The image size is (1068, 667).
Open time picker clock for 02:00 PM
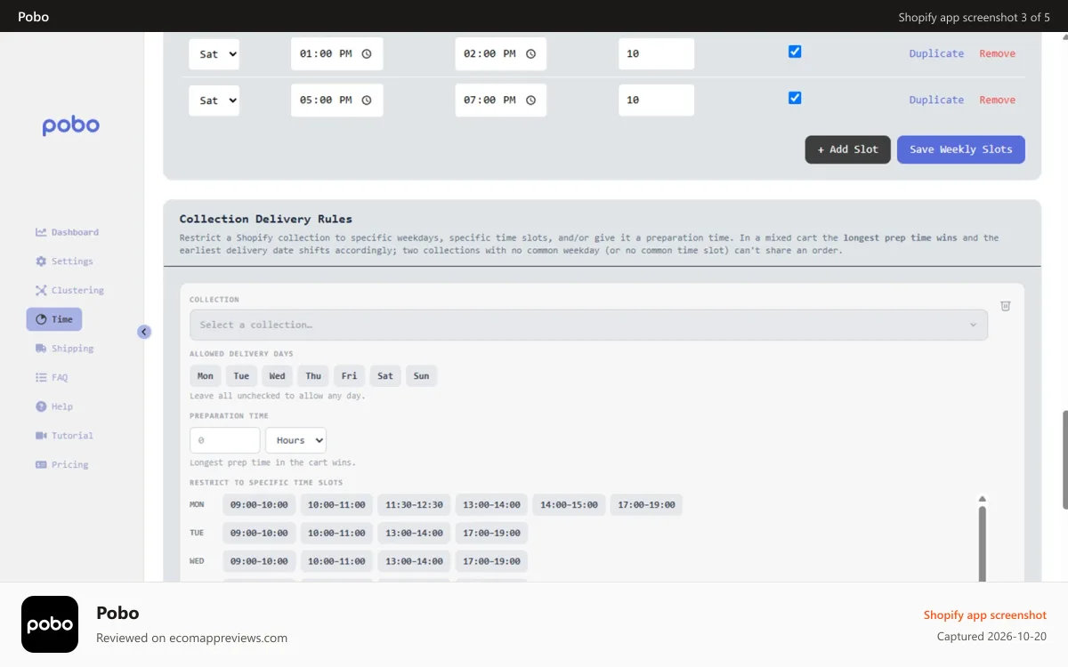coord(530,54)
